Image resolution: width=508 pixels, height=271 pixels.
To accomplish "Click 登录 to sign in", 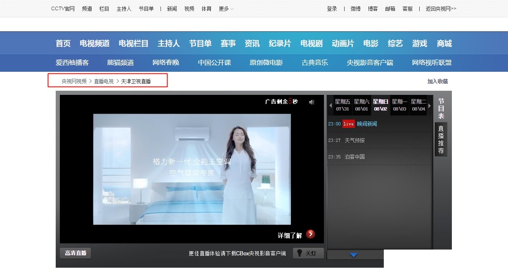I will [x=332, y=8].
